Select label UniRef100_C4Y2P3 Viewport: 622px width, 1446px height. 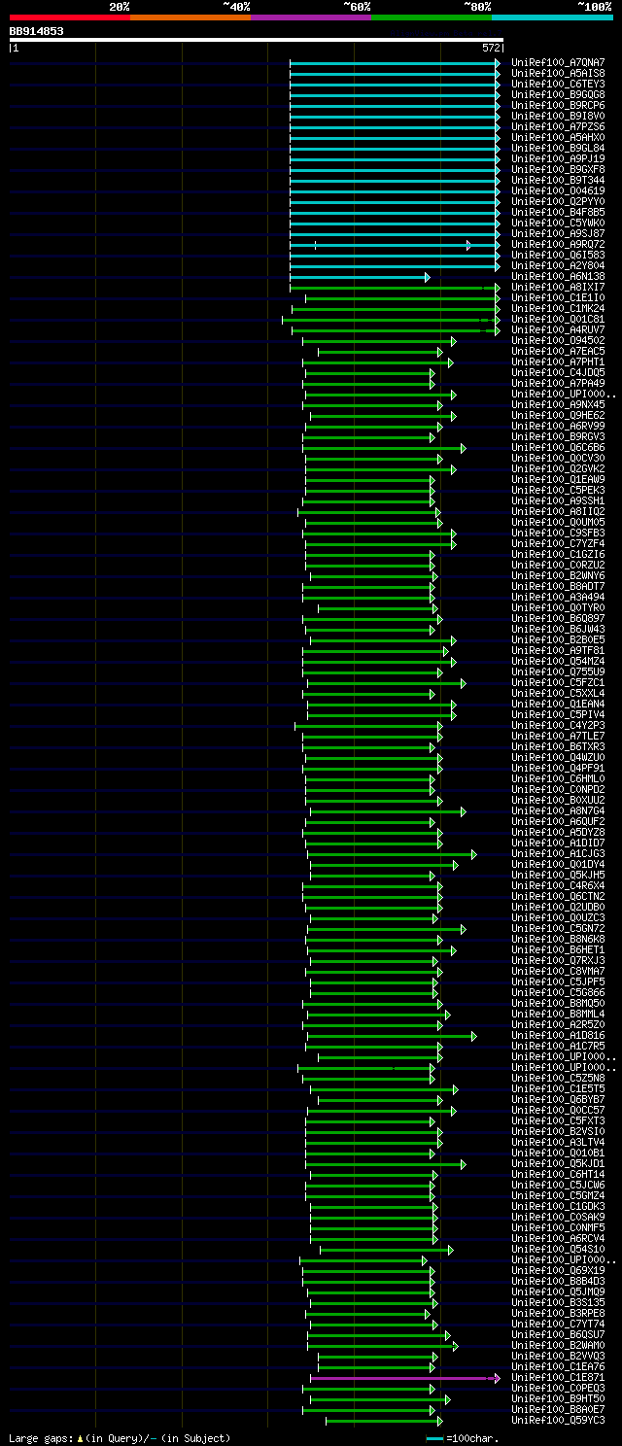point(558,726)
